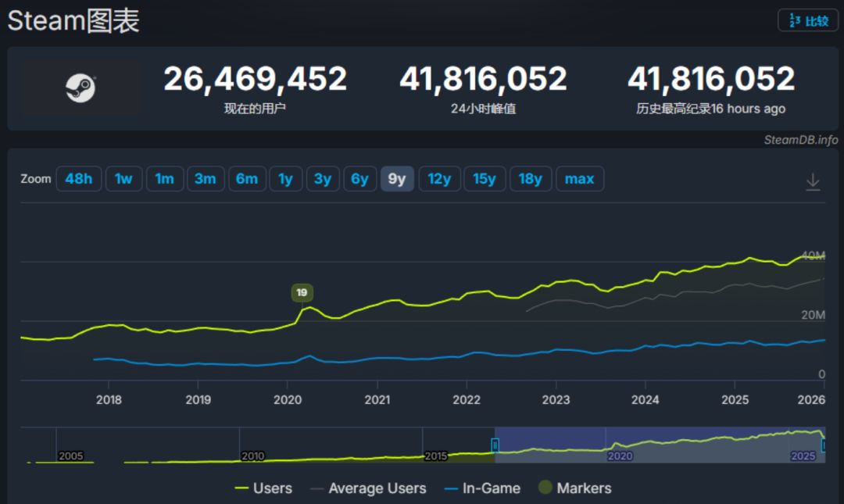The height and width of the screenshot is (504, 844).
Task: Click the 历史最高纪录16 hours ago label
Action: pos(710,109)
